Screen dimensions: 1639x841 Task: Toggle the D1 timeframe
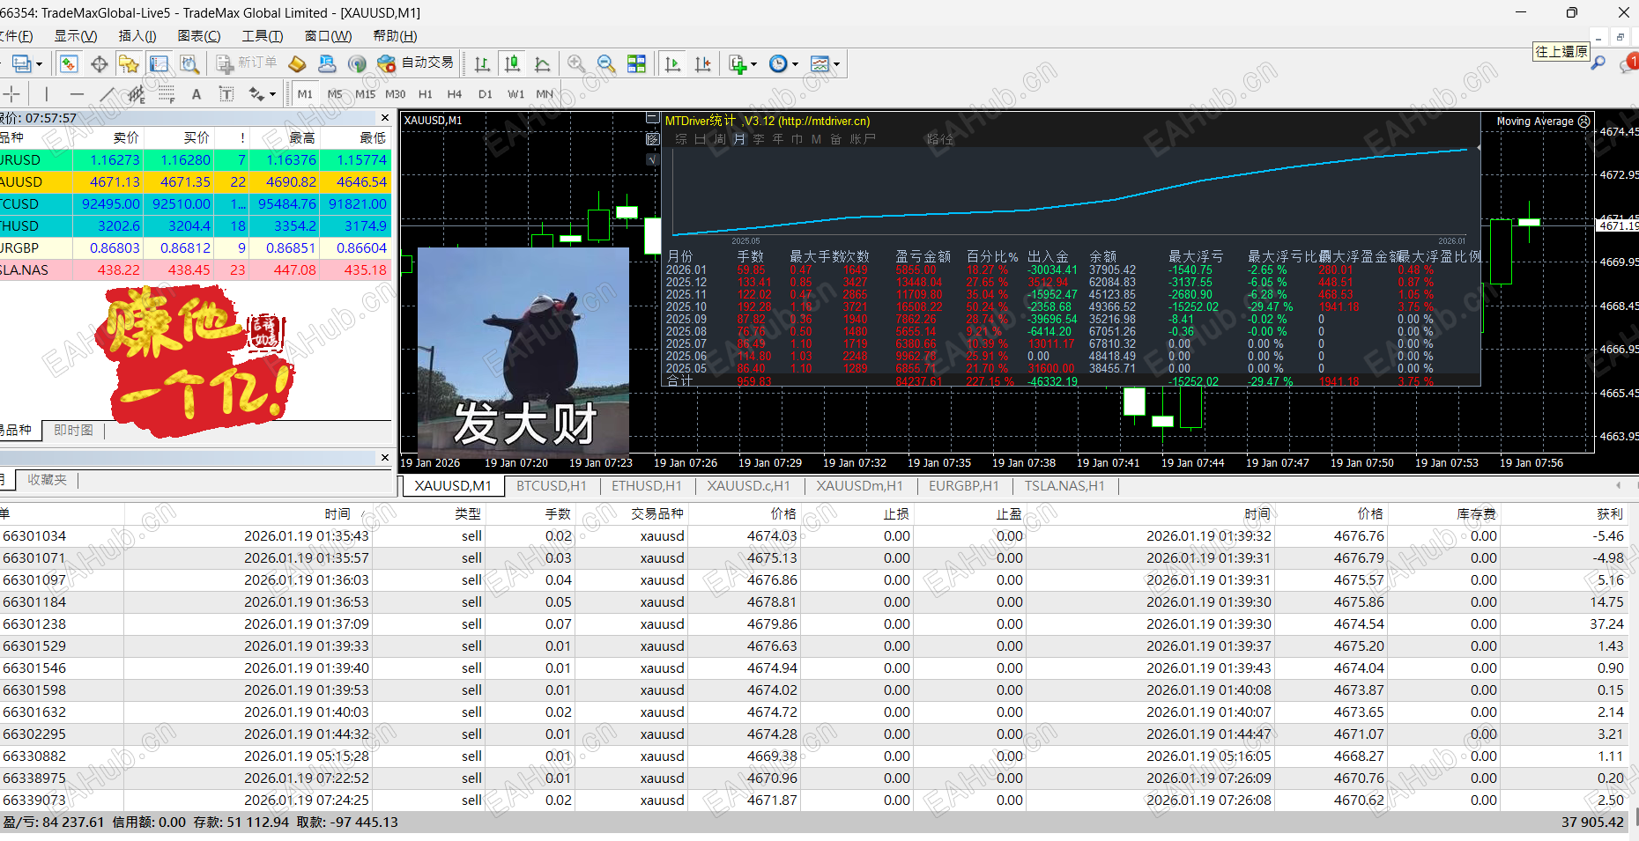[x=486, y=93]
